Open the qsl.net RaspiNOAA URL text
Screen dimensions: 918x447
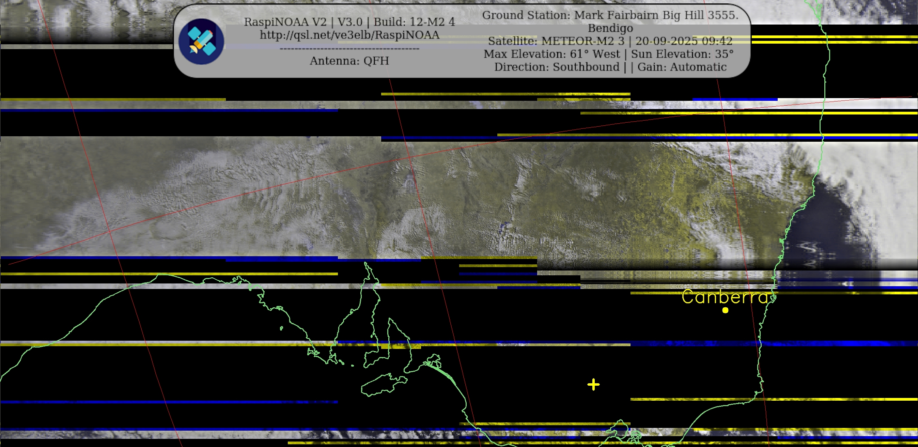pos(349,35)
